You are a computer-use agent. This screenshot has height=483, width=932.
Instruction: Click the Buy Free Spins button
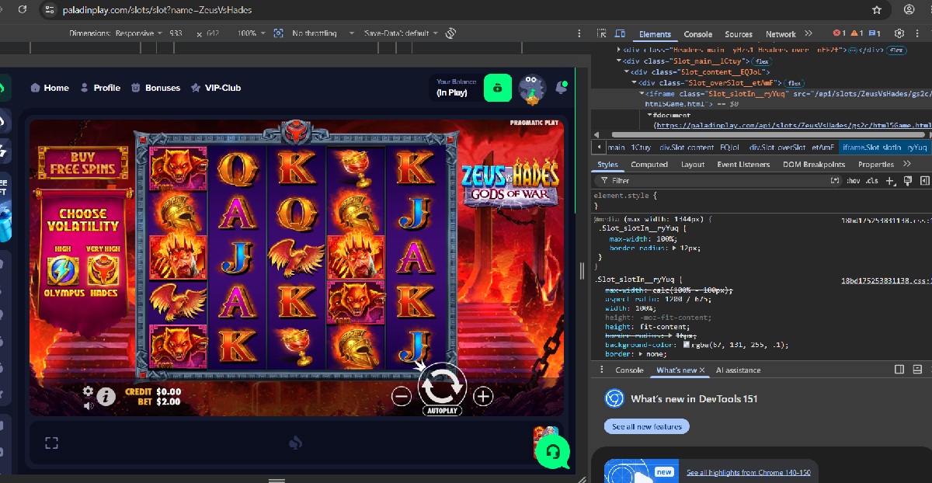82,162
